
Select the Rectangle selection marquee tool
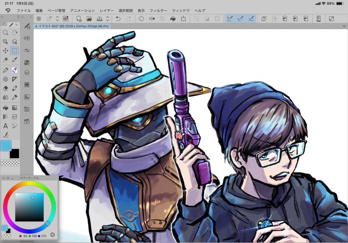pyautogui.click(x=15, y=51)
